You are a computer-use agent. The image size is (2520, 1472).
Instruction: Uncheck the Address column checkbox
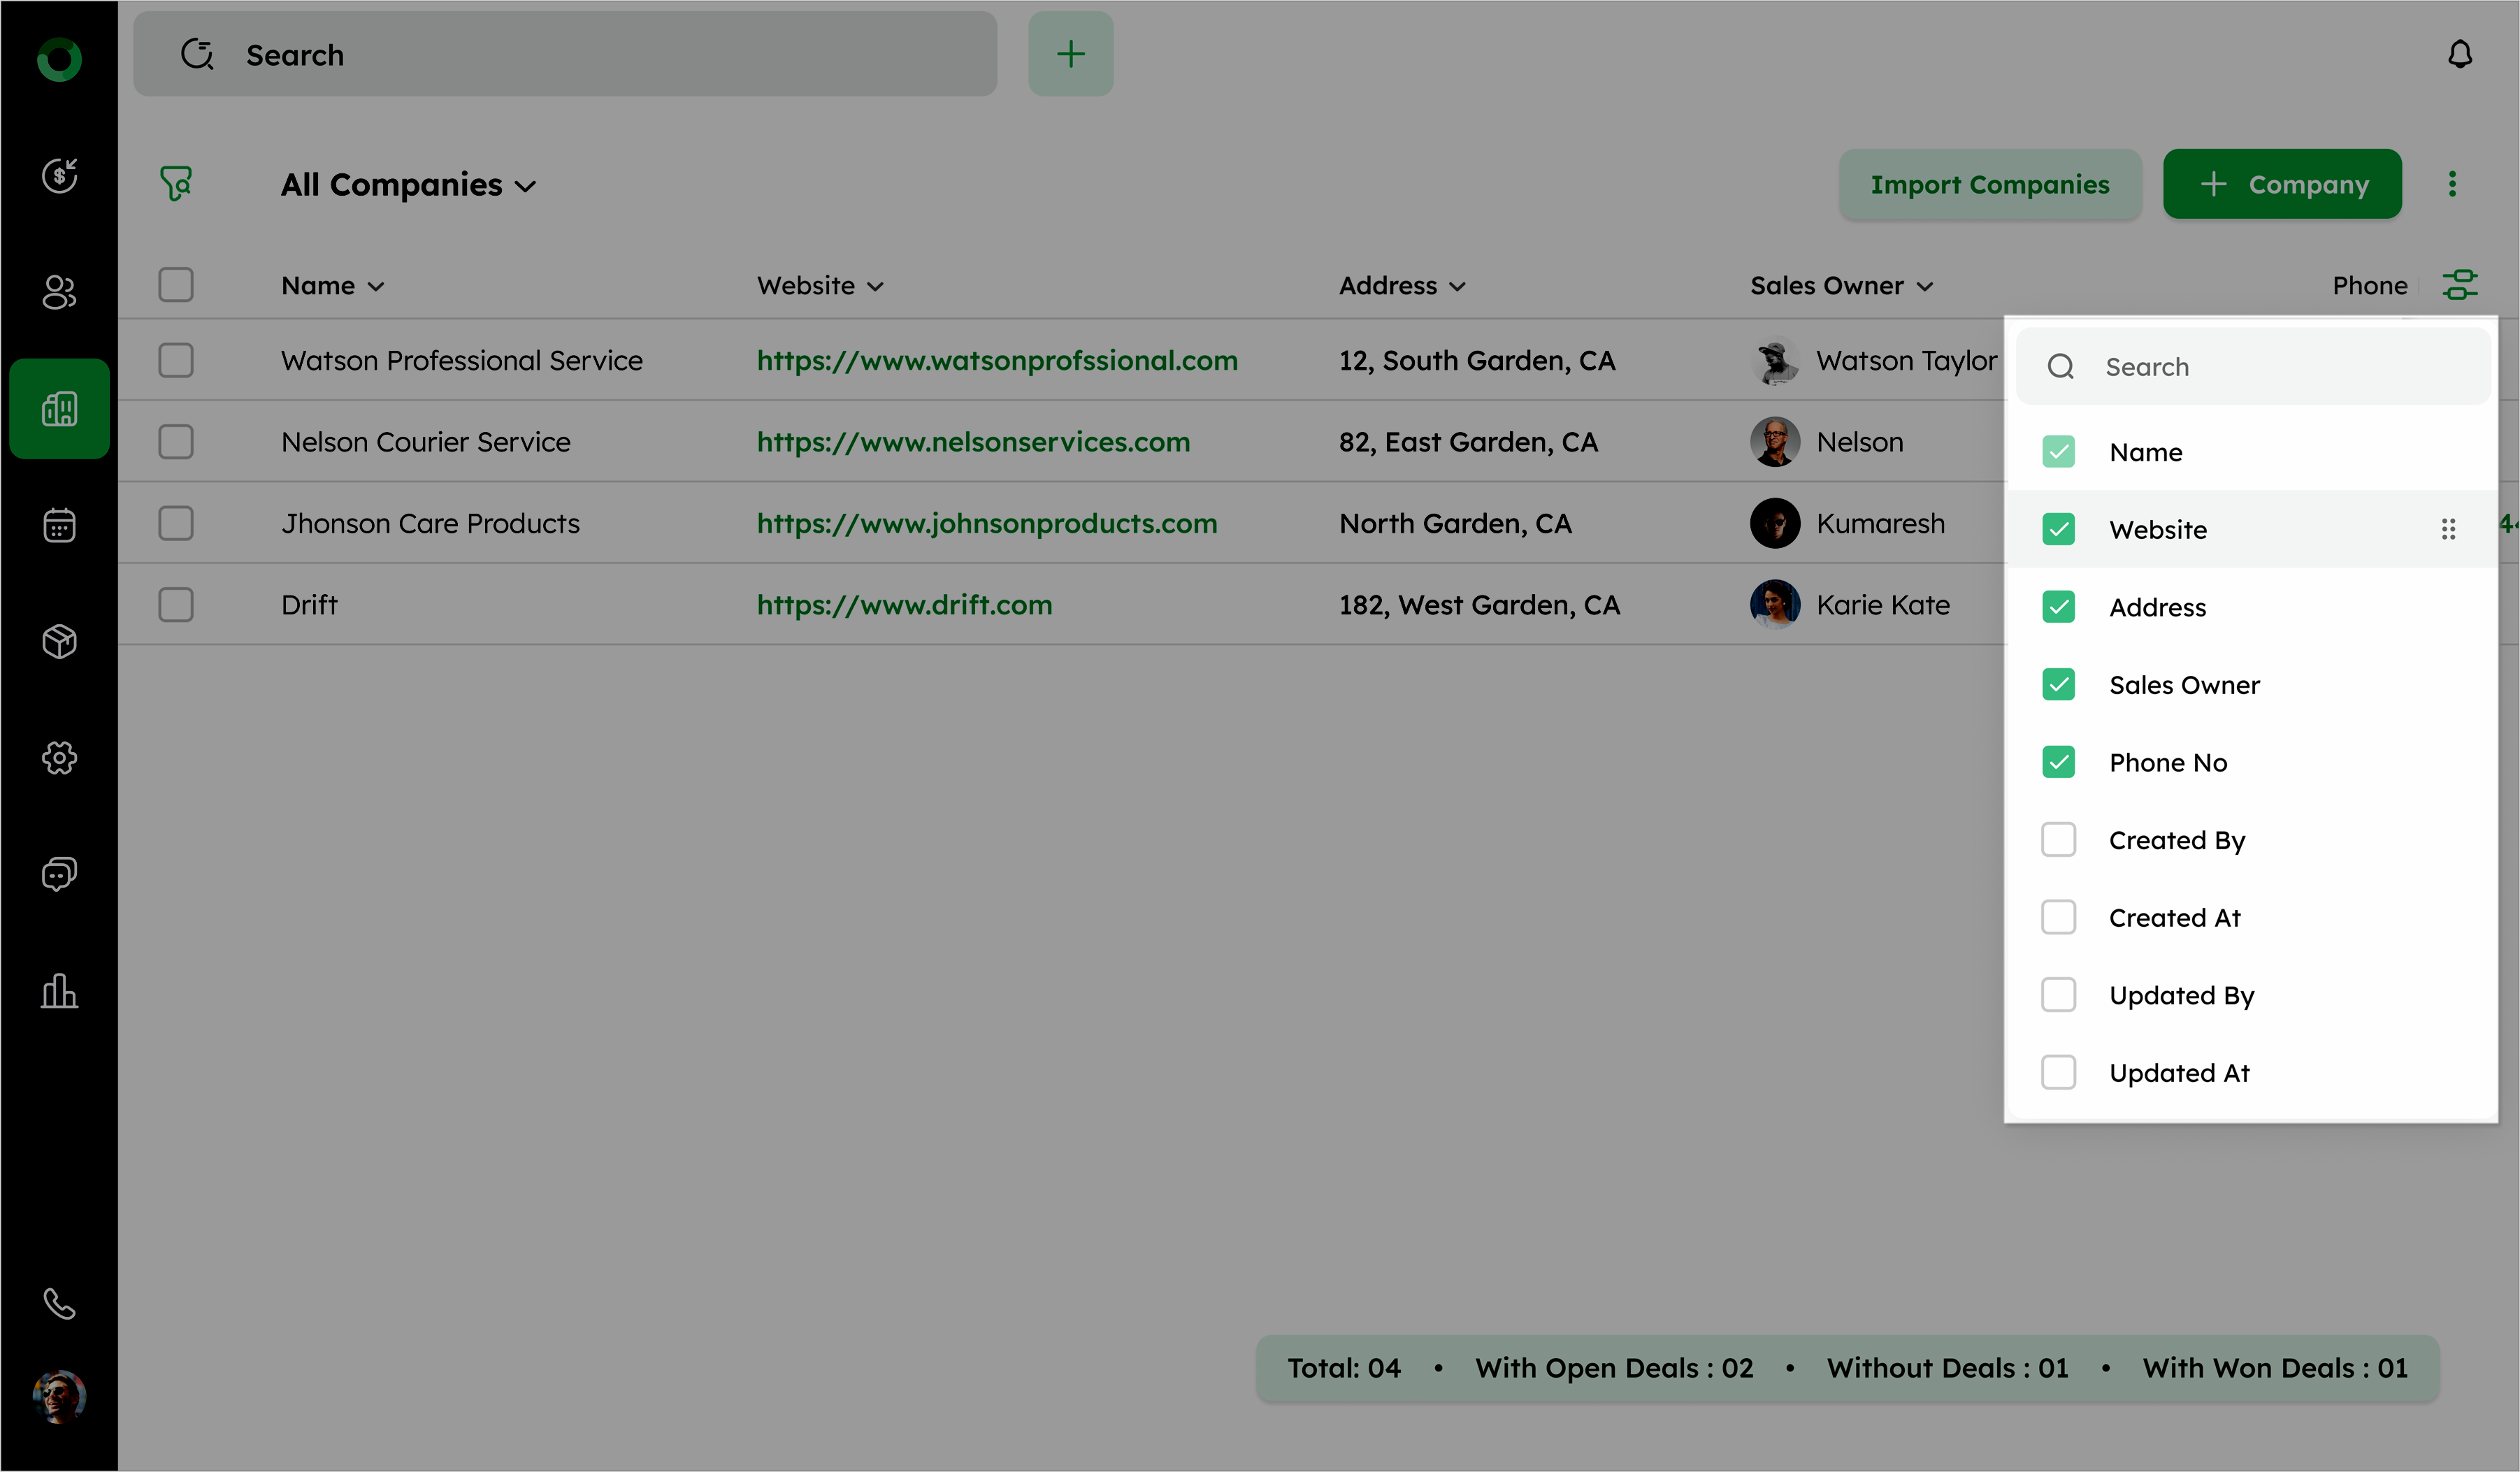[2058, 607]
